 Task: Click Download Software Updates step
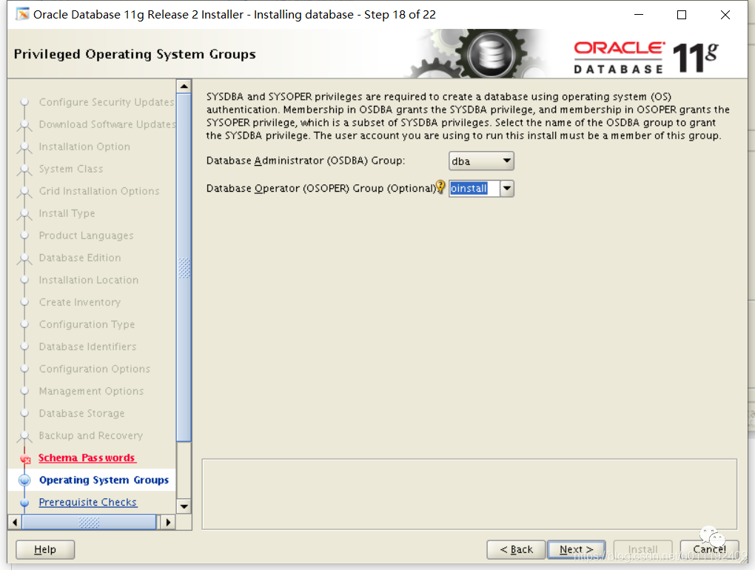coord(107,124)
